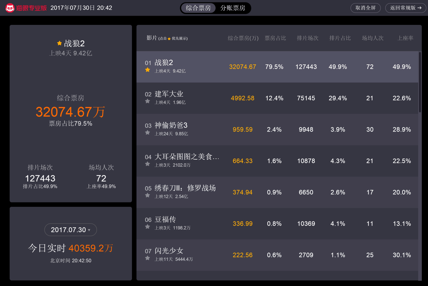The height and width of the screenshot is (286, 428).
Task: Select the 绣春刀II：修罗战场 movie title
Action: [185, 188]
